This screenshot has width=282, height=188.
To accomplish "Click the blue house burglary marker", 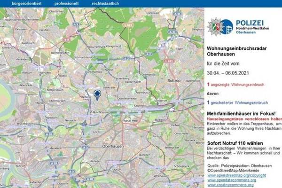I will (97, 95).
